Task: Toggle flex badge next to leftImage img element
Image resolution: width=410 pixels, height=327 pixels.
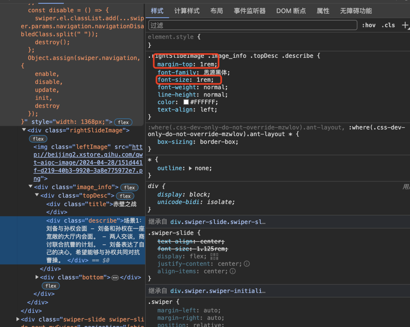Action: coord(38,138)
